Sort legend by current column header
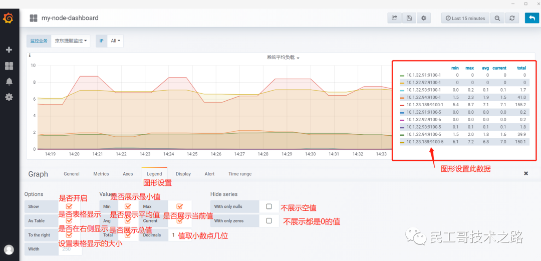 point(499,68)
